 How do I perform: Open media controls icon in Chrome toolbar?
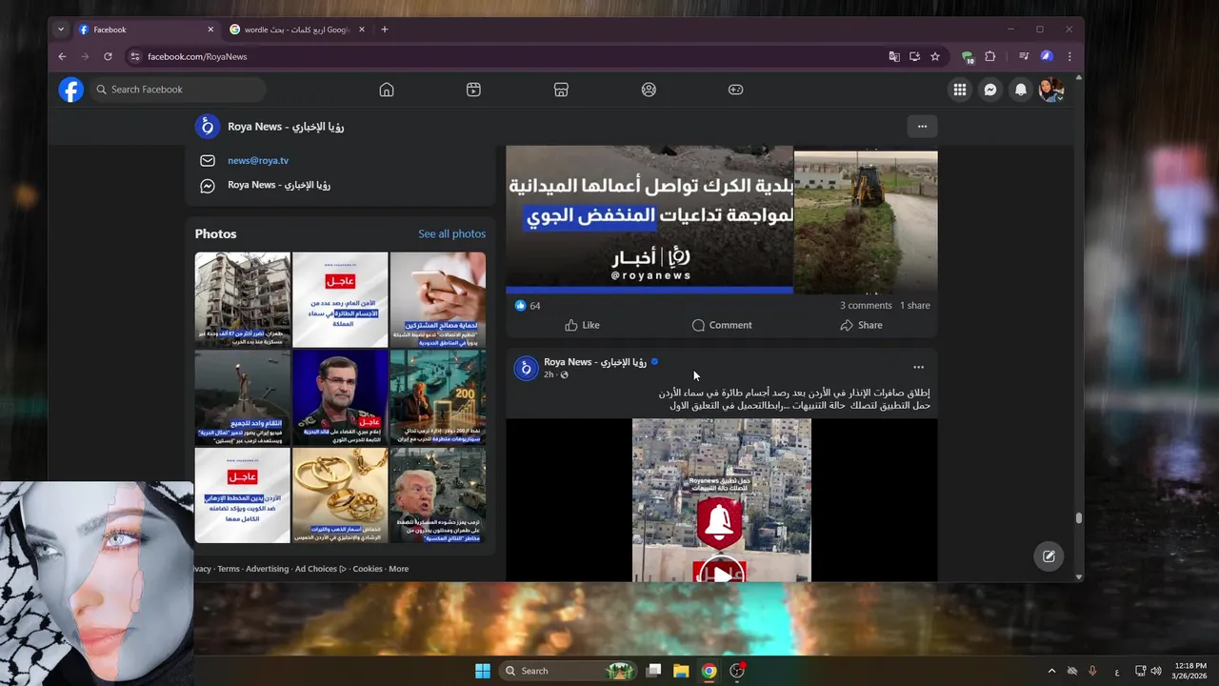[1024, 56]
